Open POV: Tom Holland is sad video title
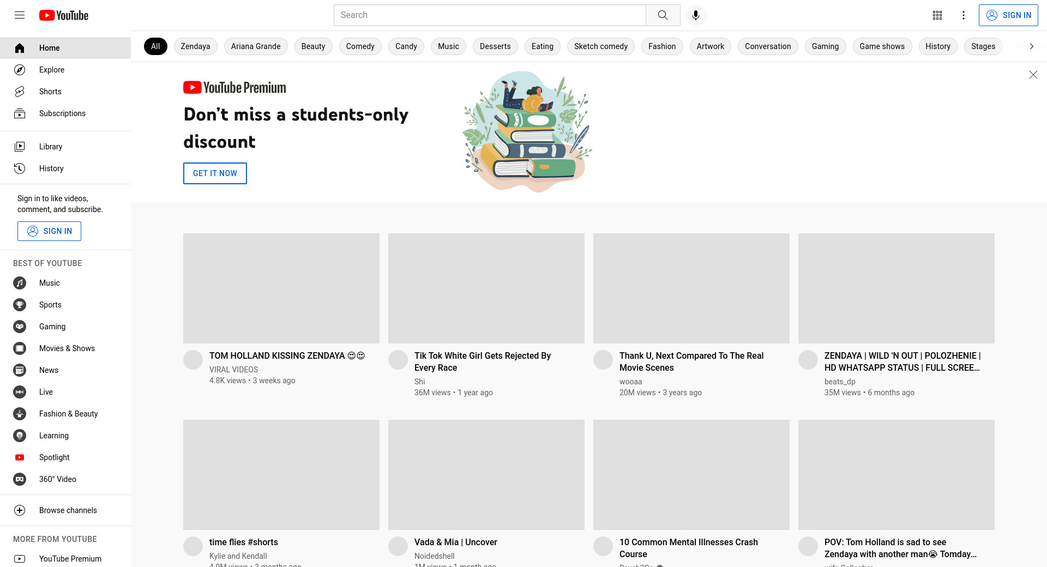 tap(900, 548)
